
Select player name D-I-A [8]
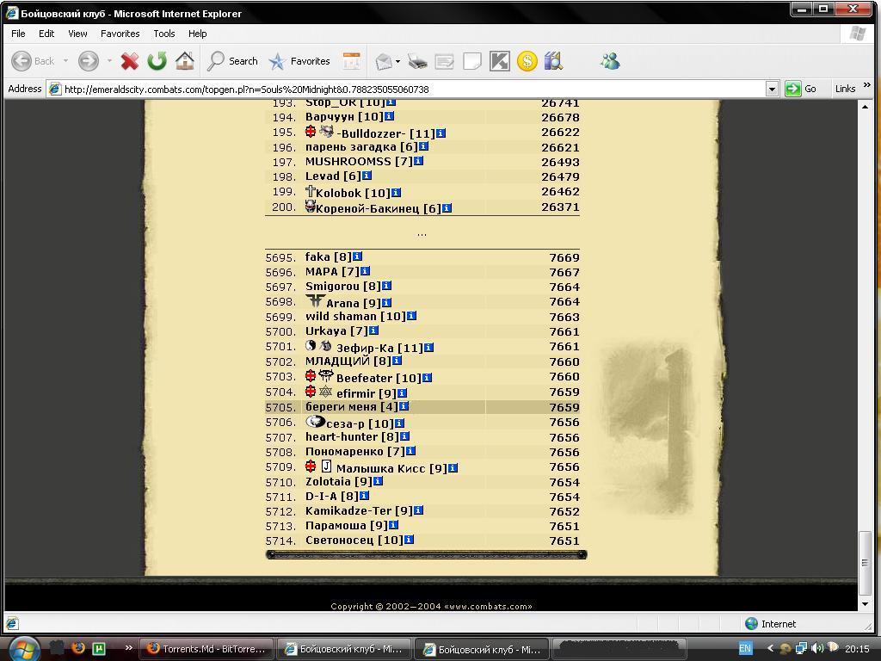tap(332, 497)
